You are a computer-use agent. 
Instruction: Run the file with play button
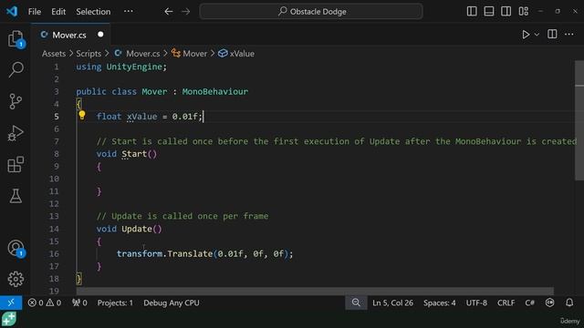(526, 35)
